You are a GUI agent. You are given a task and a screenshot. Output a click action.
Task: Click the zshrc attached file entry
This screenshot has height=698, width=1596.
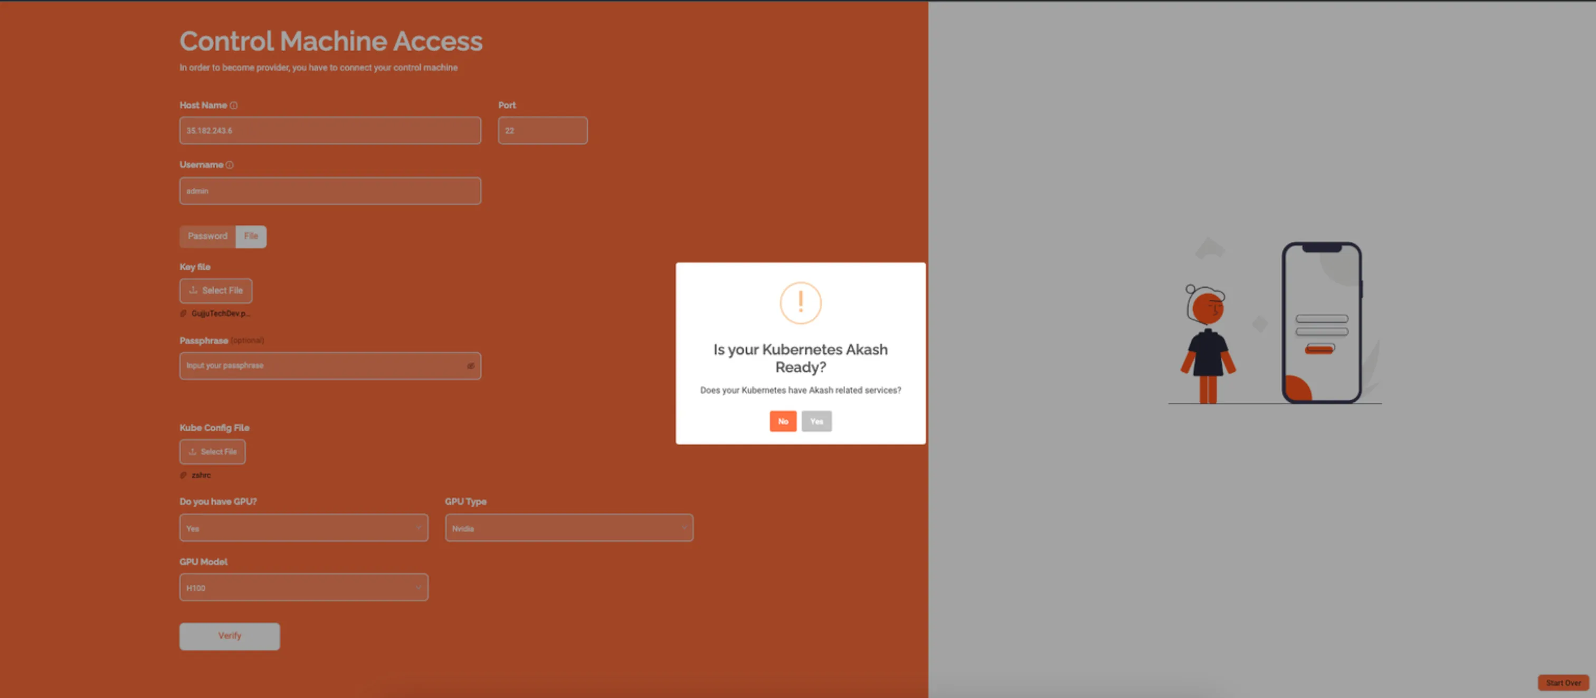(x=201, y=475)
